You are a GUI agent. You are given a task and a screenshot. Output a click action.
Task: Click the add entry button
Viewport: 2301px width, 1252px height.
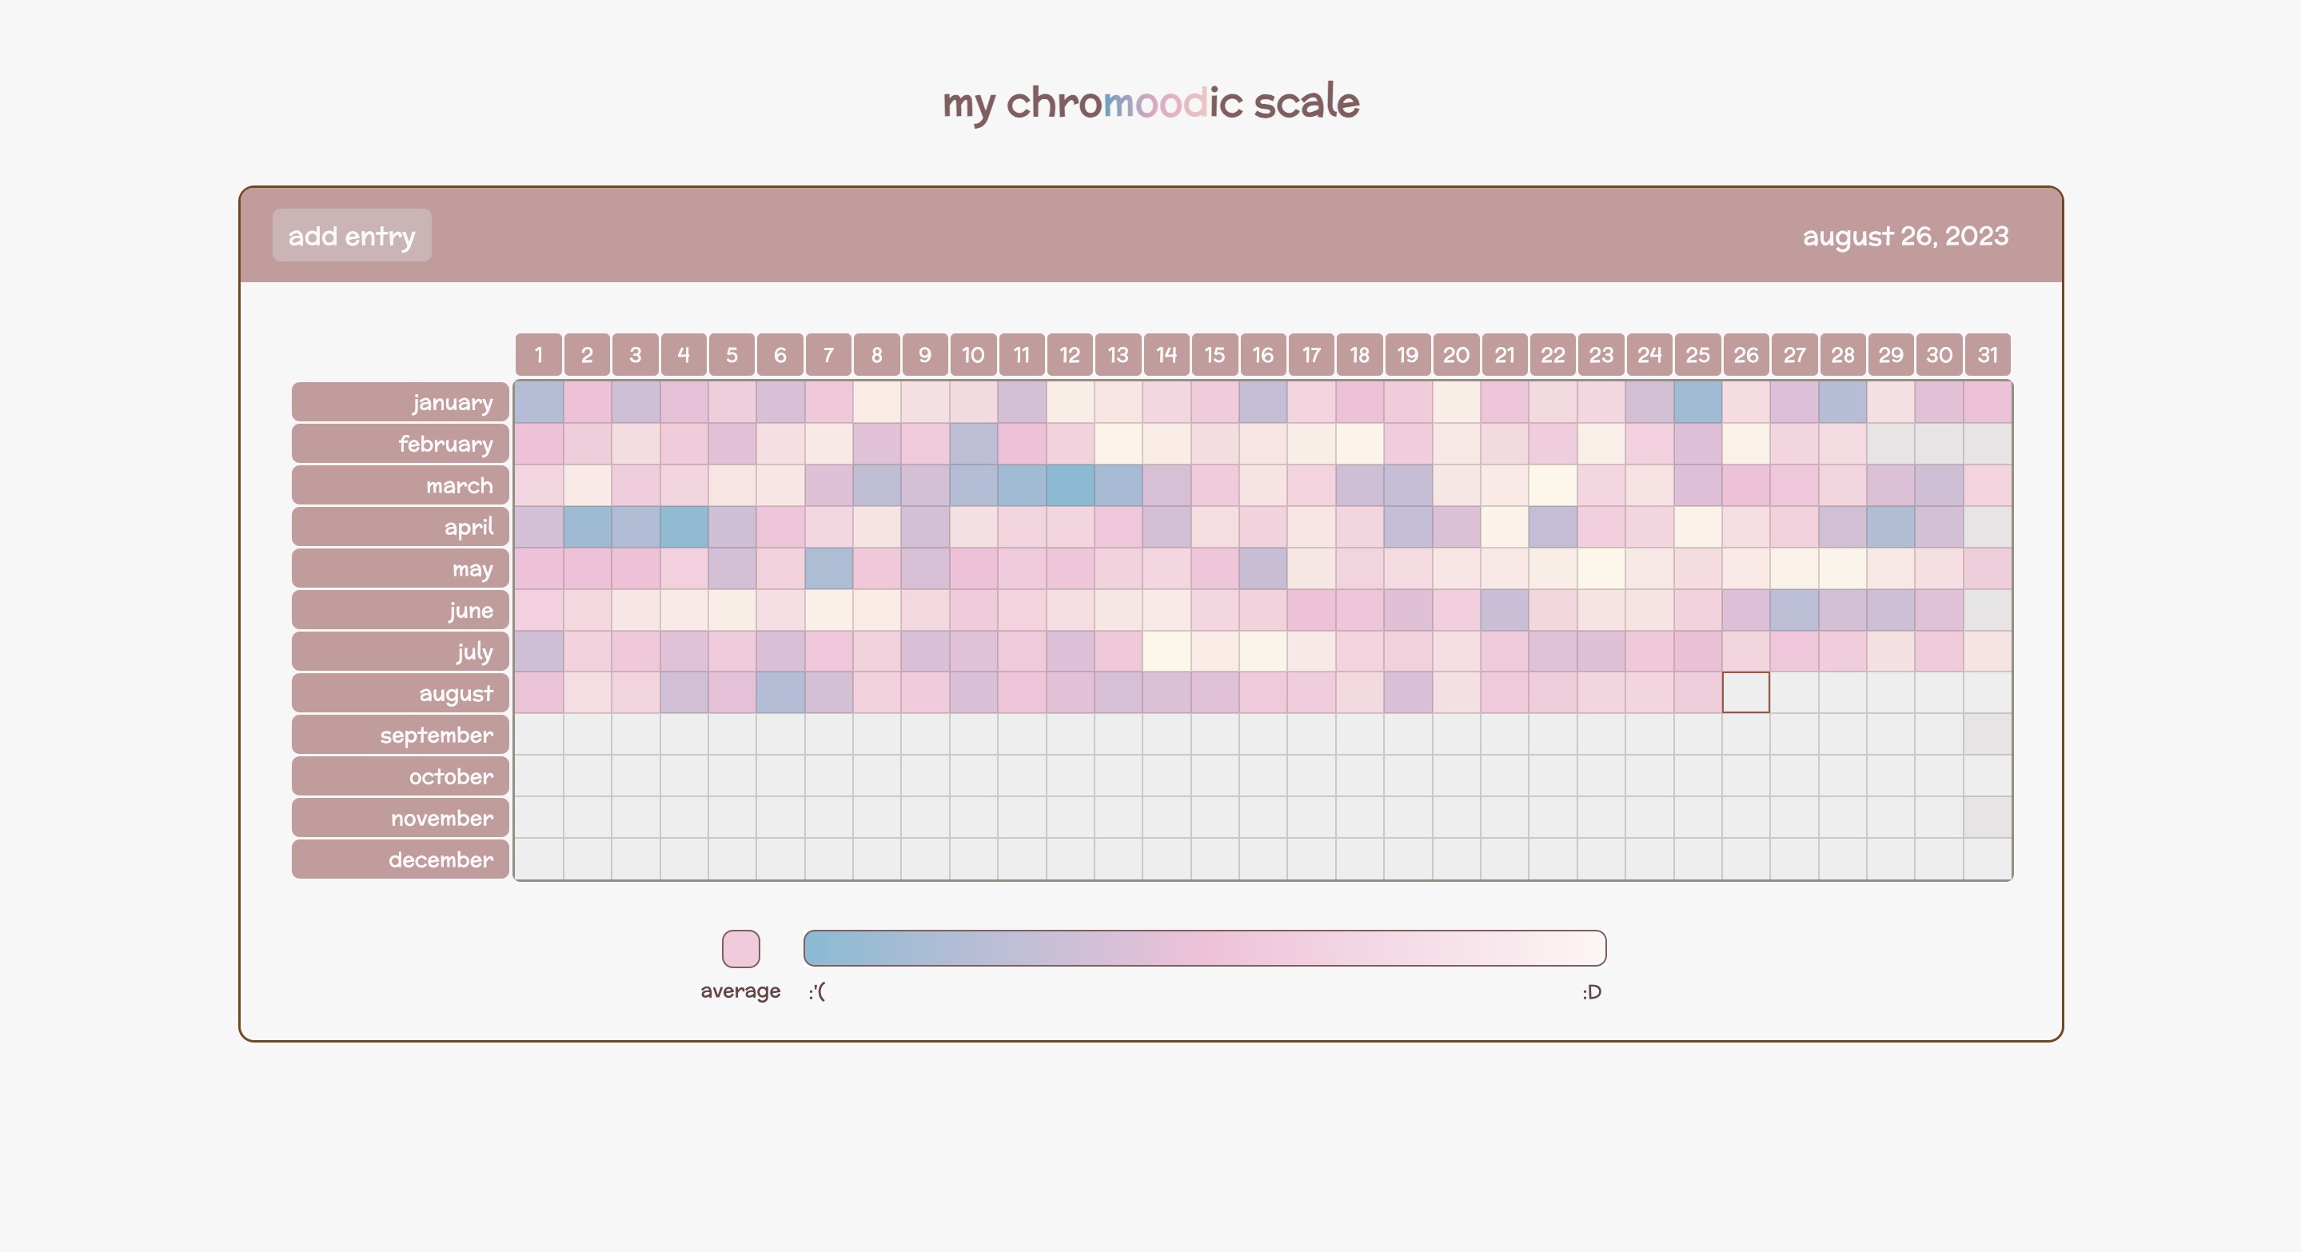point(352,236)
